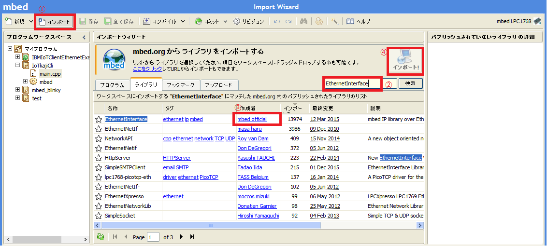
Task: Collapse the マイプログラム tree node
Action: 10,49
